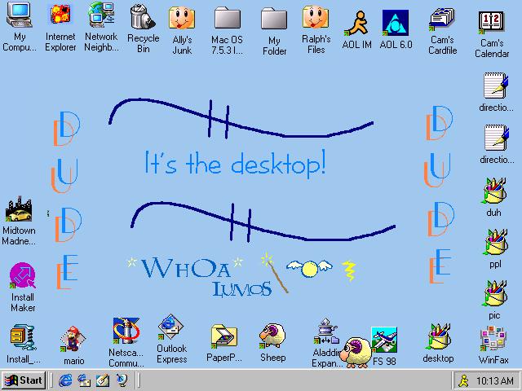Image resolution: width=522 pixels, height=391 pixels.
Task: Open View Channels satellite icon in Quick Launch
Action: pyautogui.click(x=122, y=380)
